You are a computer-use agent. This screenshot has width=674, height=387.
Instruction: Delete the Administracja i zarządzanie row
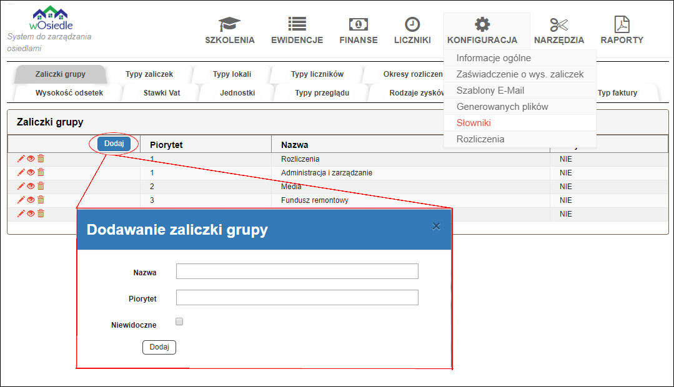click(x=41, y=172)
